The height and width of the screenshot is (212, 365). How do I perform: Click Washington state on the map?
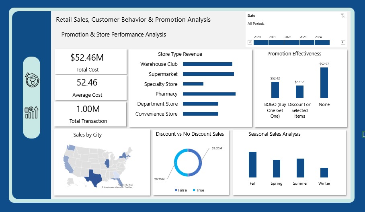71,147
